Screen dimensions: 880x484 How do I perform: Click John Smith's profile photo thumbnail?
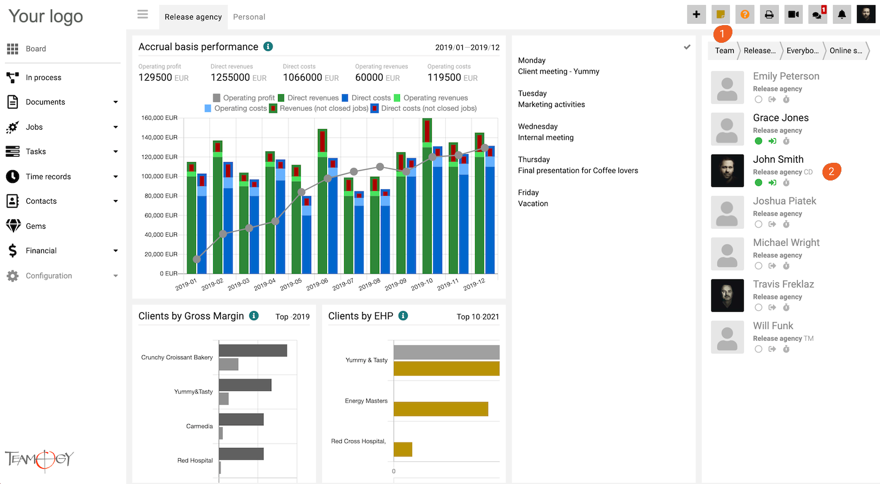point(727,171)
